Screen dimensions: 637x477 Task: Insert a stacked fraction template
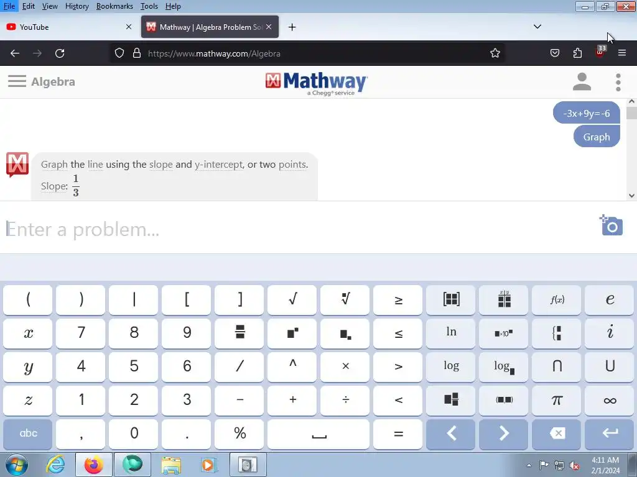click(x=239, y=334)
